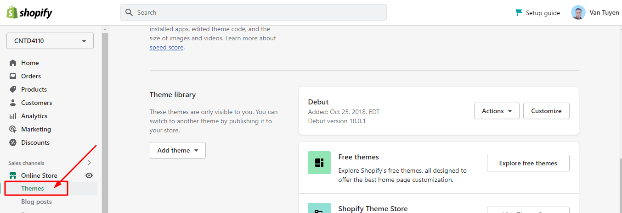Select Online Store sales channel
Viewport: 622px width, 213px height.
point(39,175)
